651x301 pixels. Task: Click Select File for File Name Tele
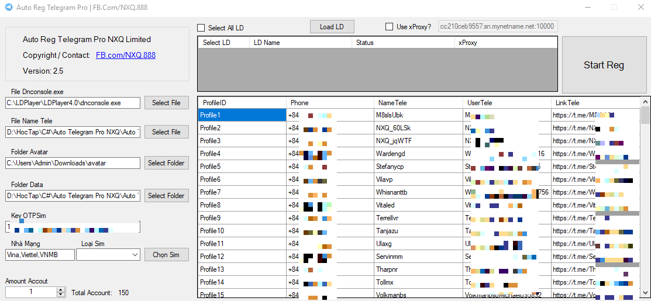(x=166, y=132)
